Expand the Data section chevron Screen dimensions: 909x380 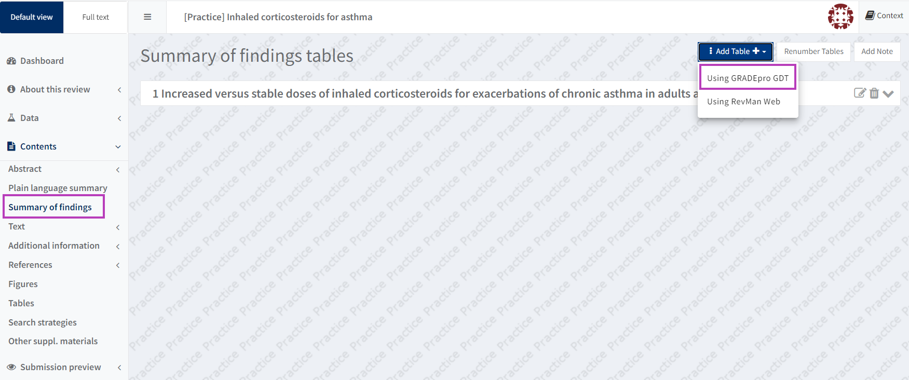click(x=119, y=118)
